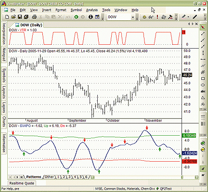Viewport: 208px width, 192px height.
Task: Open the Analysis menu
Action: coord(92,10)
